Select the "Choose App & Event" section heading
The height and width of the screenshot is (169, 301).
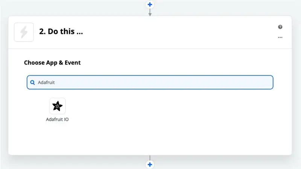click(x=52, y=63)
